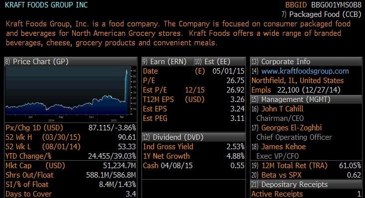This screenshot has height=198, width=365.
Task: Click the Ind Gross Yield value row
Action: 194,147
